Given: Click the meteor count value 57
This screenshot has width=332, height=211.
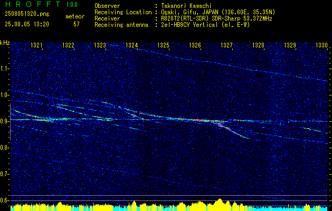Looking at the screenshot, I should pos(77,24).
